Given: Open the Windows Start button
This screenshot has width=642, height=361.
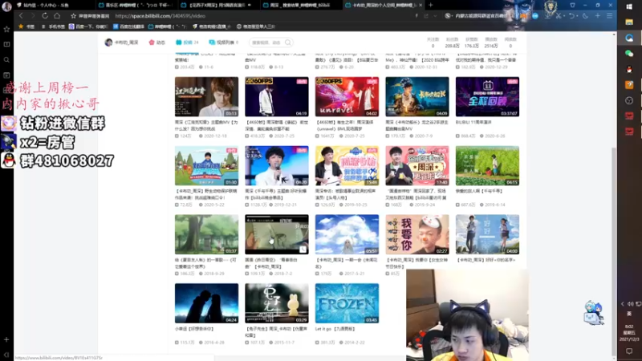Looking at the screenshot, I should (x=629, y=6).
